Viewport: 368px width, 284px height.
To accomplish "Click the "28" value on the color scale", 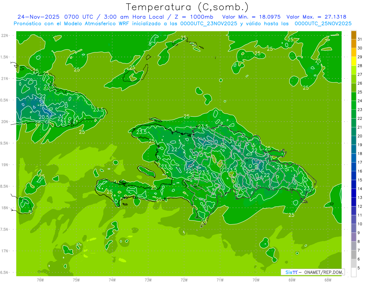I will 360,66.
